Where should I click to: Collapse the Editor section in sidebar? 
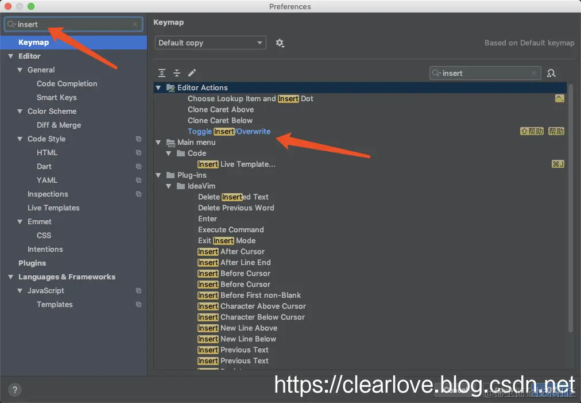point(11,56)
